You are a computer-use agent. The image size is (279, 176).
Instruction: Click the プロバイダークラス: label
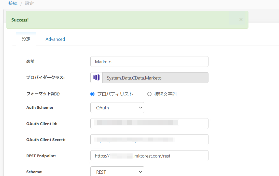point(45,77)
